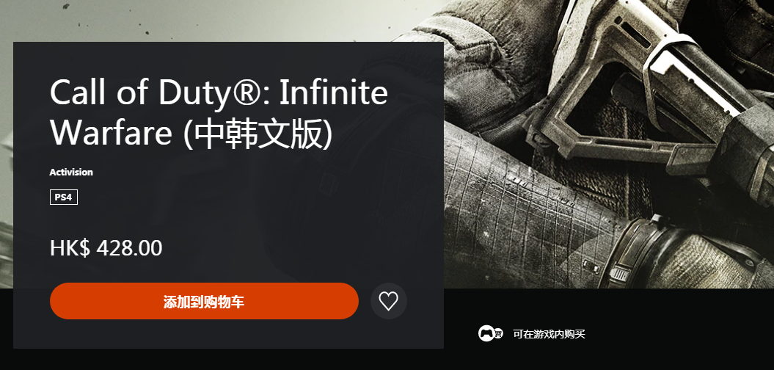Add the game to wishlist with heart icon

389,301
